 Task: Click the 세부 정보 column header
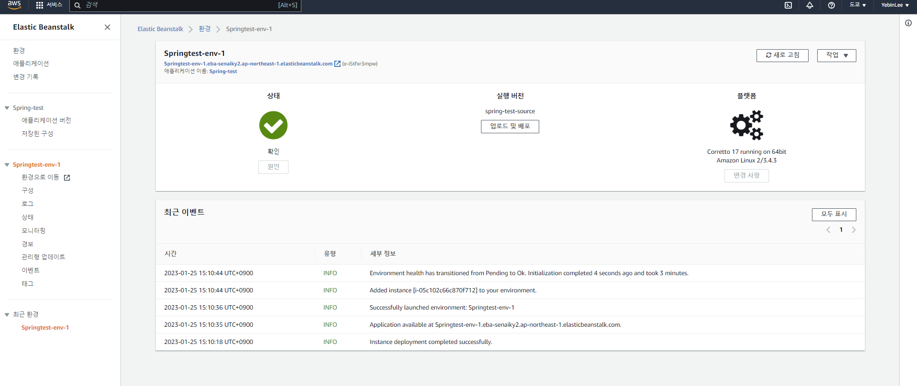click(x=383, y=254)
